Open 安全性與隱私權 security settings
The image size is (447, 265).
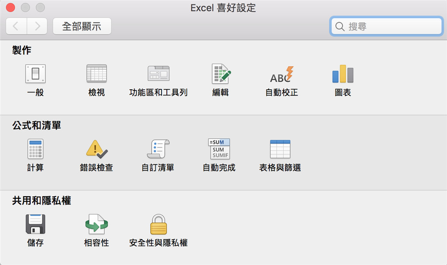[x=158, y=231]
